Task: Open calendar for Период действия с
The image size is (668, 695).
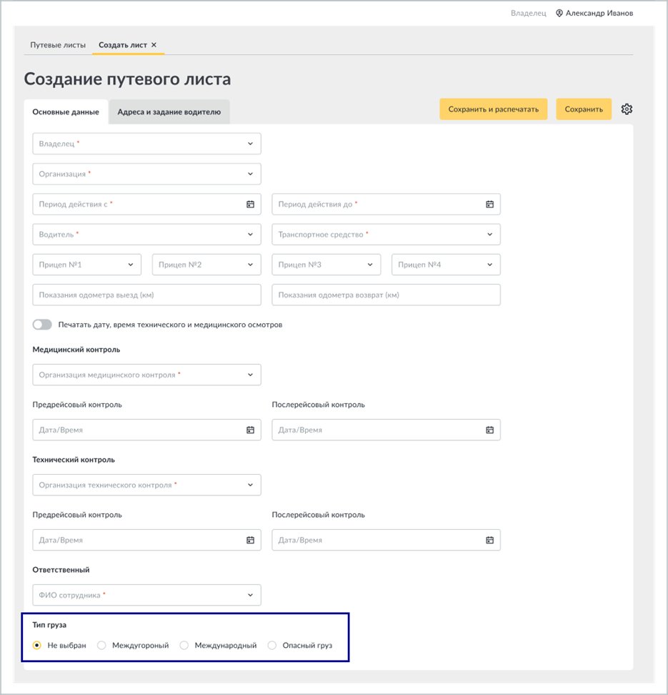Action: click(x=250, y=204)
